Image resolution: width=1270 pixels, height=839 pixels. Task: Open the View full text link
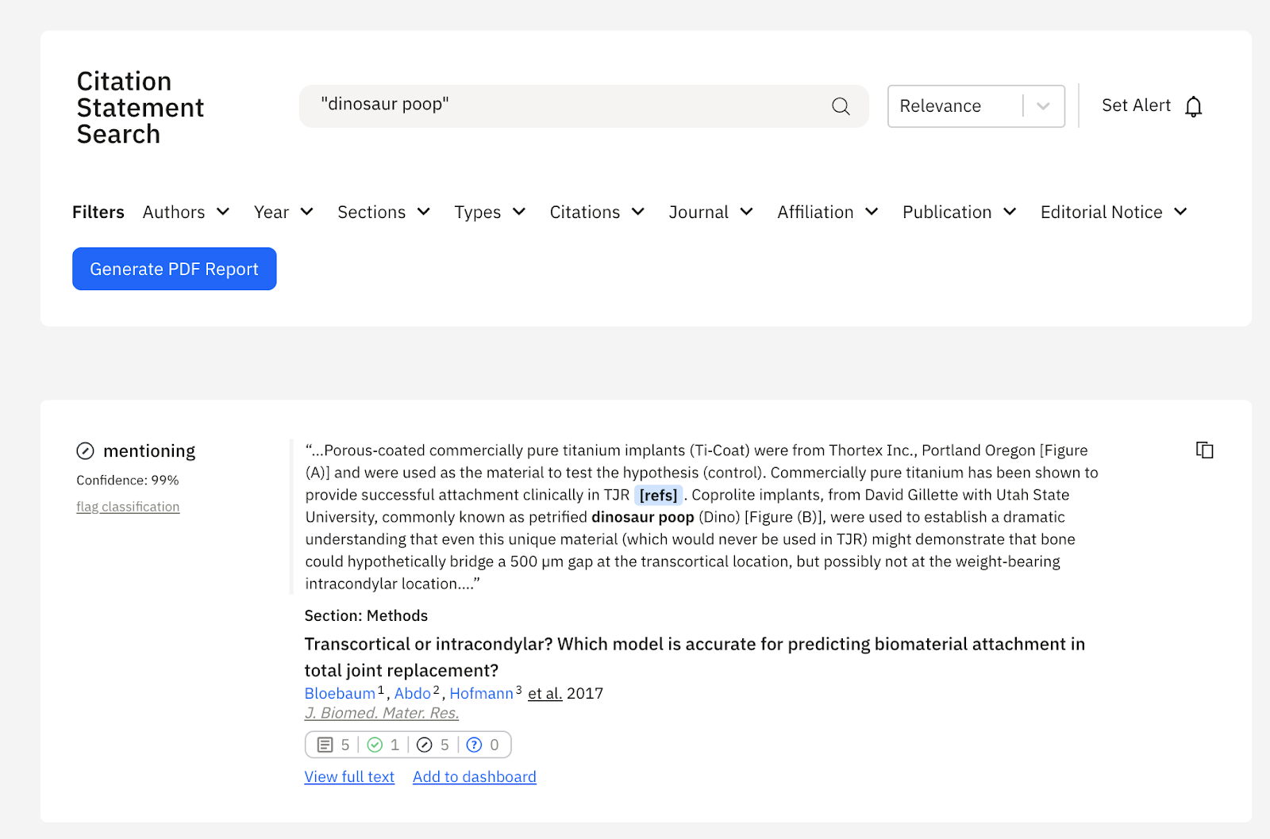point(349,777)
